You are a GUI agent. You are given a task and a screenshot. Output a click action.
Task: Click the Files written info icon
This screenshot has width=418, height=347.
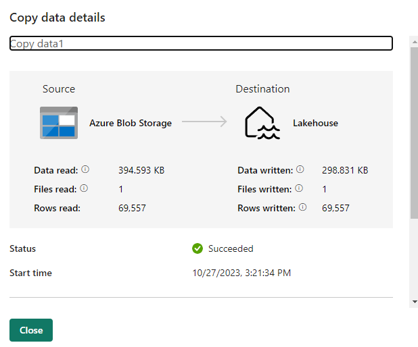tap(299, 189)
